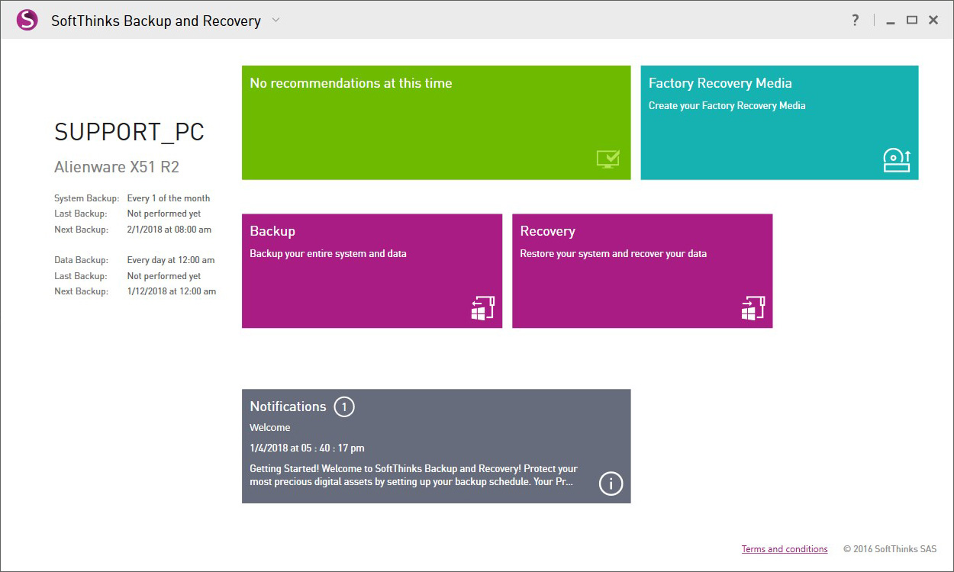Click 'Backup your entire system and data' text

(x=328, y=254)
